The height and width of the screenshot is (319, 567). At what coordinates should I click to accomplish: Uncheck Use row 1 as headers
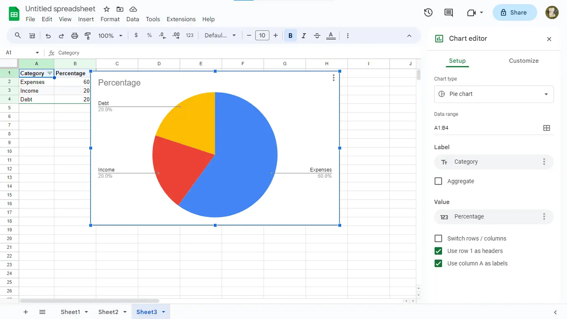click(x=438, y=251)
